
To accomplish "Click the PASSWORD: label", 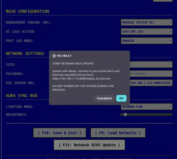I will point(15,74).
